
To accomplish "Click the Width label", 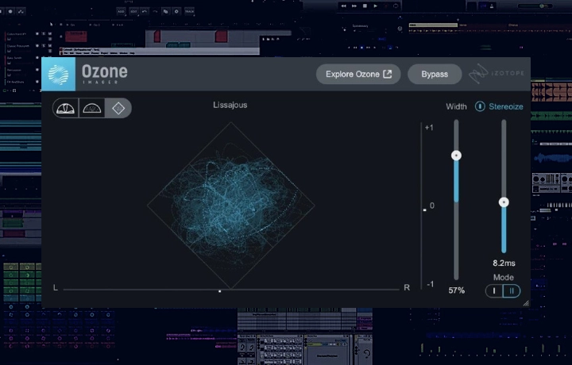I will point(456,106).
